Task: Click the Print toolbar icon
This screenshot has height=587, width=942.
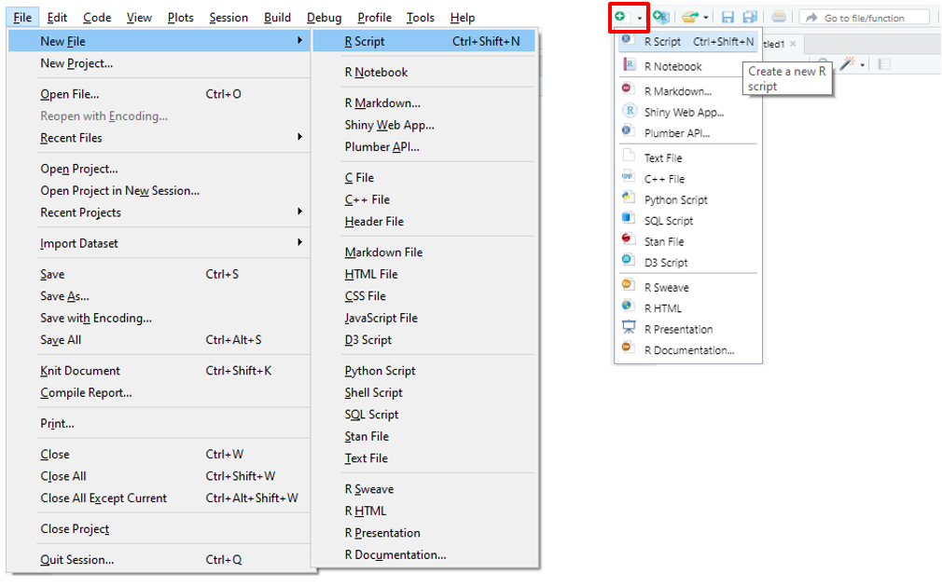Action: coord(779,17)
